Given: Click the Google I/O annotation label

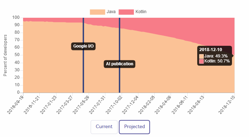Looking at the screenshot, I should (x=83, y=46).
